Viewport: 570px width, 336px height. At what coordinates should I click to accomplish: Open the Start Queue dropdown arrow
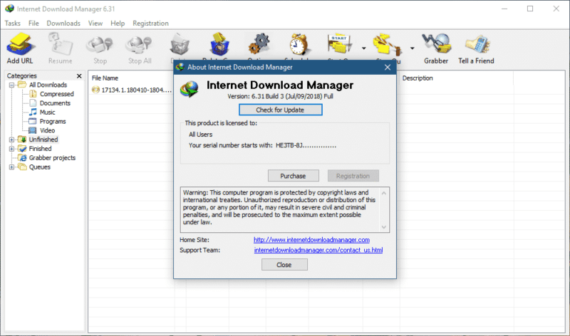pos(363,48)
